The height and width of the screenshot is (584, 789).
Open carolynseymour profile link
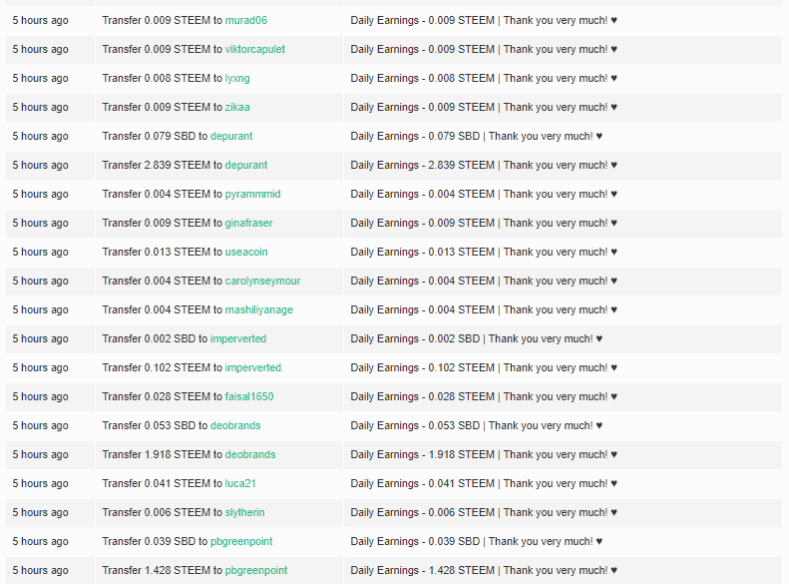(x=262, y=281)
